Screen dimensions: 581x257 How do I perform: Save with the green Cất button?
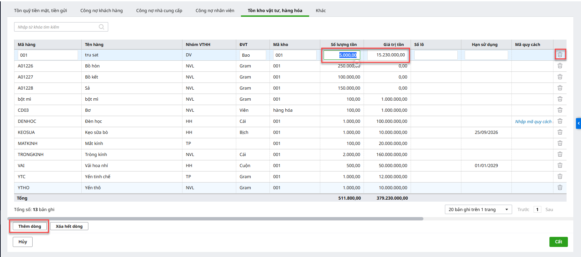coord(558,242)
